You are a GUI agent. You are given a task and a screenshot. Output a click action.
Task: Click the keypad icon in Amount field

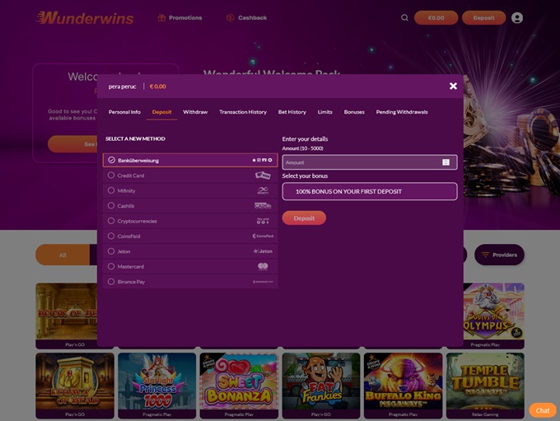446,162
